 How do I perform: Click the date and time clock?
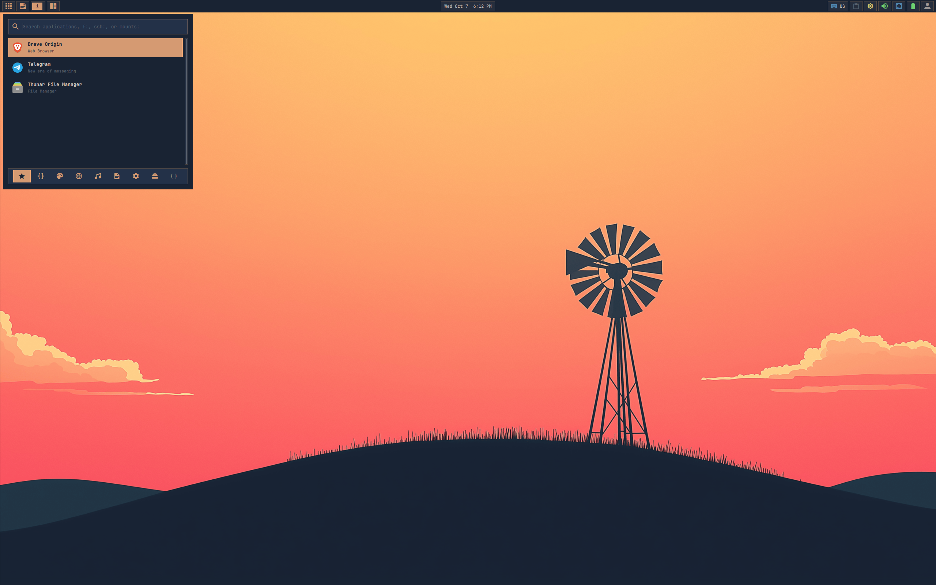pyautogui.click(x=468, y=6)
